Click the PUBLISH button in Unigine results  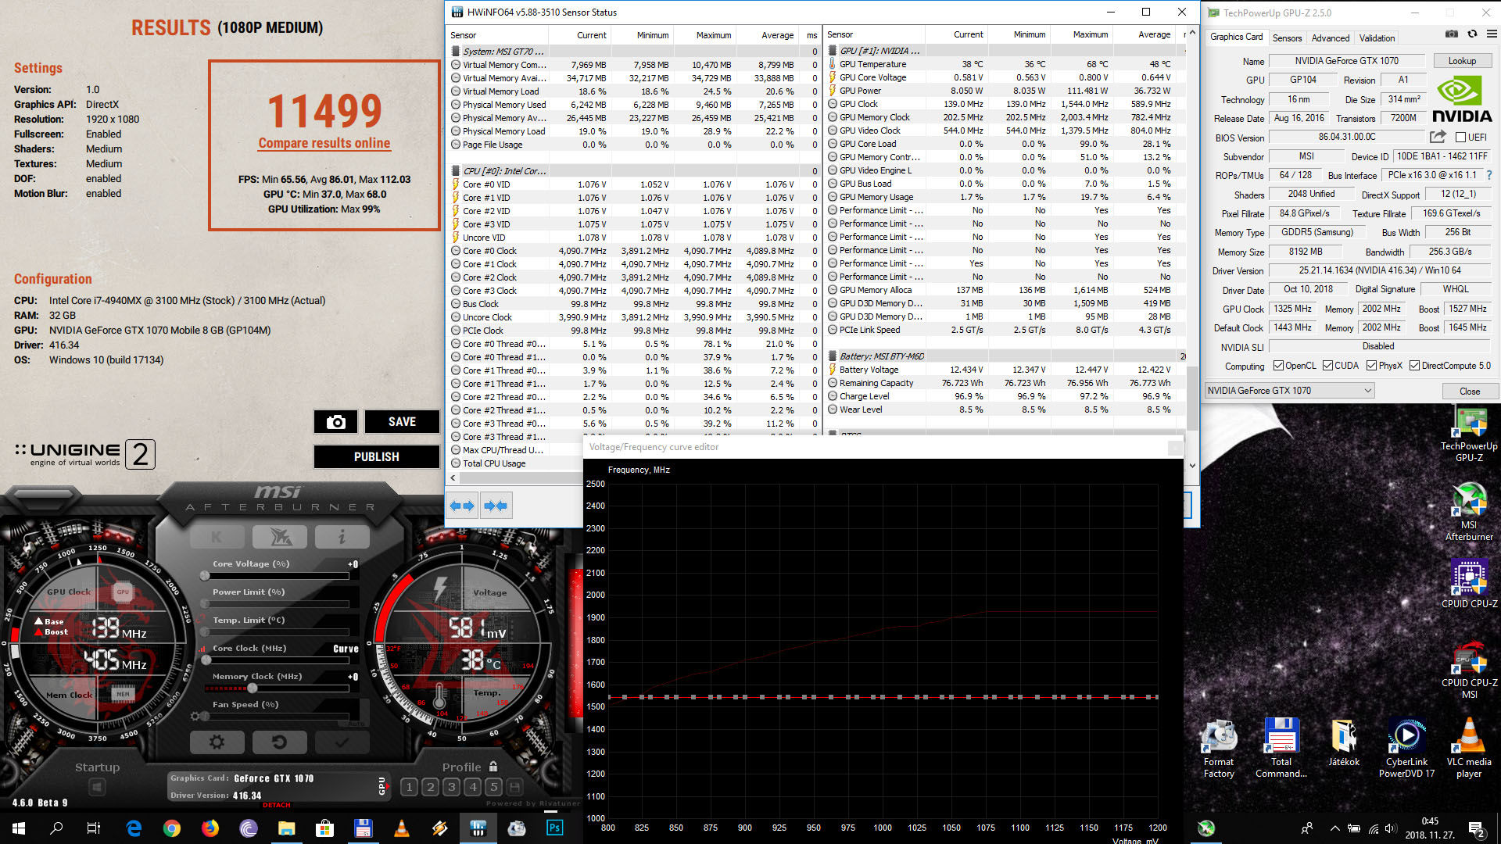point(376,456)
